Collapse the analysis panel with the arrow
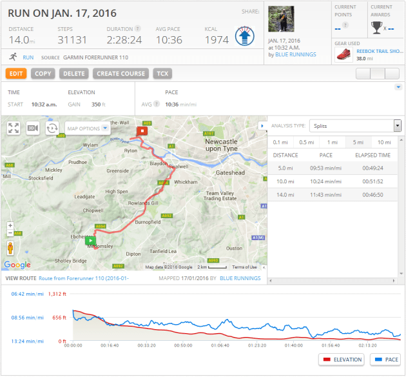This screenshot has height=377, width=406. (x=261, y=125)
